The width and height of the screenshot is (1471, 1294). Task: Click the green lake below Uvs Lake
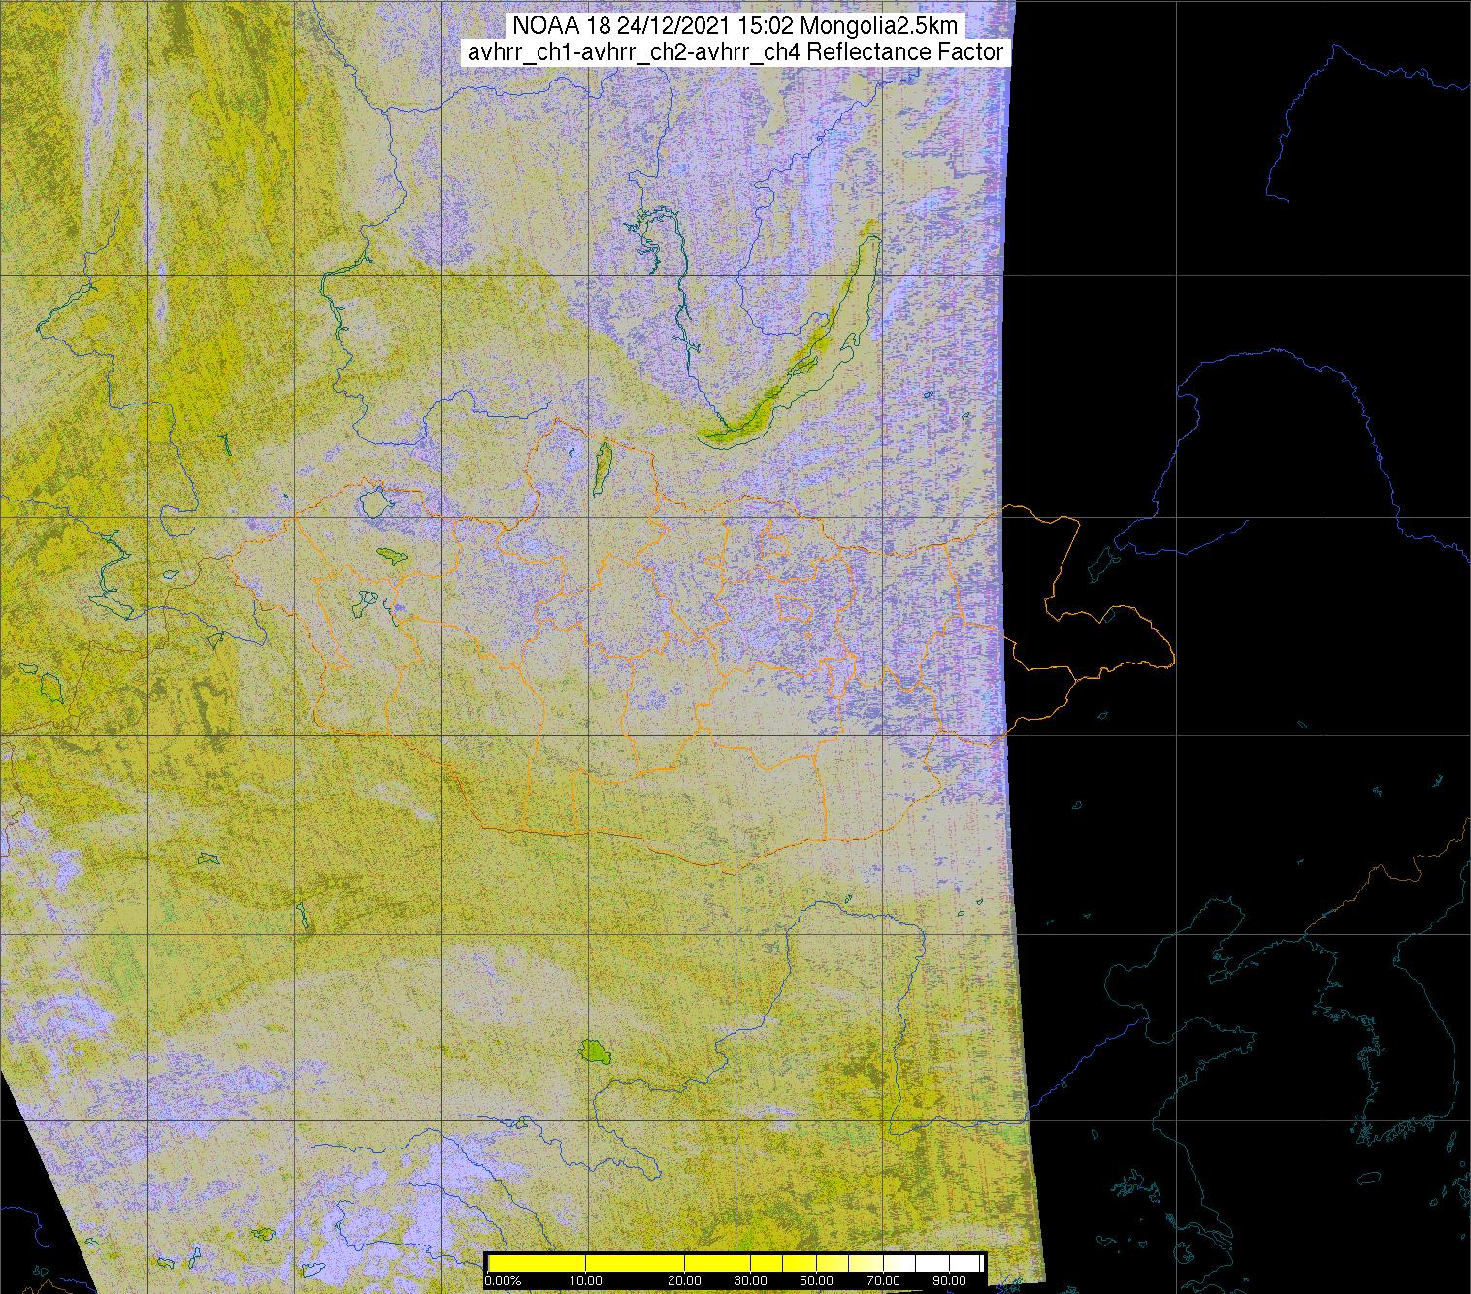click(392, 556)
